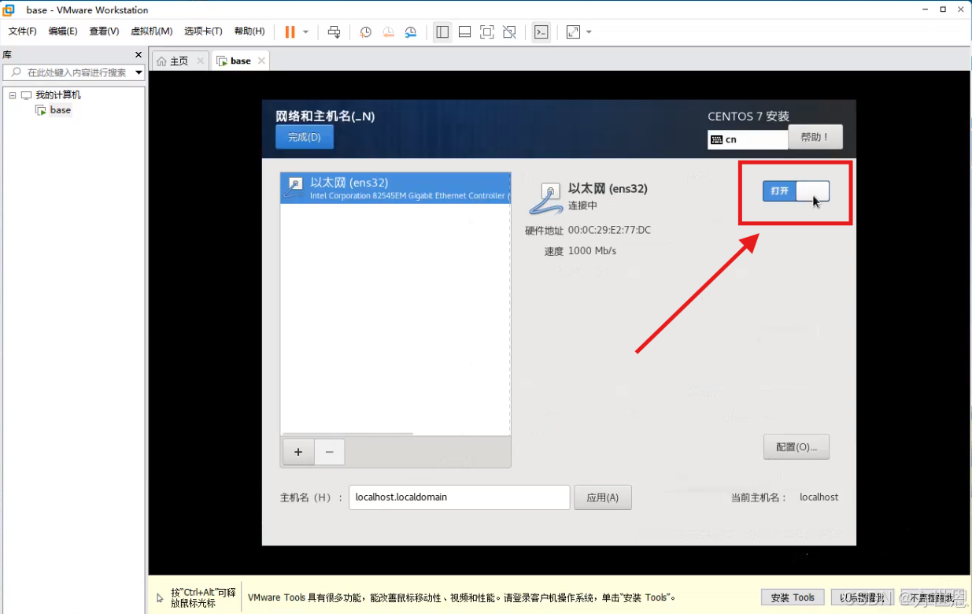The image size is (972, 614).
Task: Open dropdown arrow next to Pause icon
Action: click(305, 31)
